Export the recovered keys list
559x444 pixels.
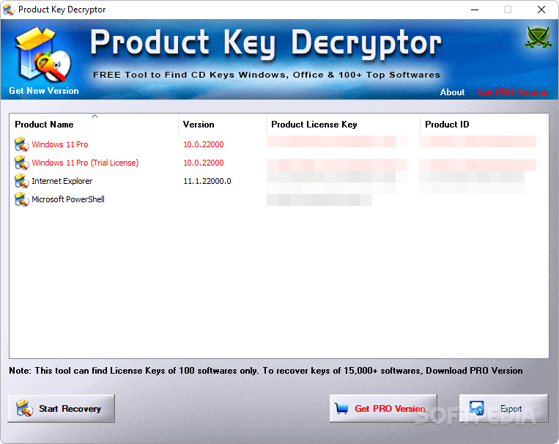click(x=503, y=409)
